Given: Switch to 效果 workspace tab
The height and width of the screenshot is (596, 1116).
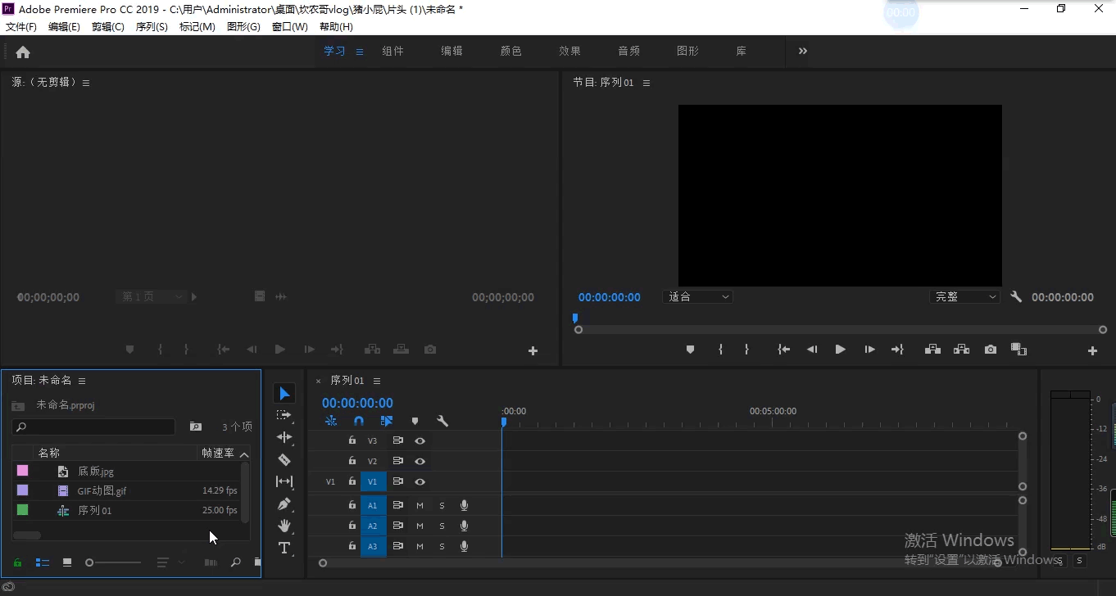Looking at the screenshot, I should [x=570, y=51].
